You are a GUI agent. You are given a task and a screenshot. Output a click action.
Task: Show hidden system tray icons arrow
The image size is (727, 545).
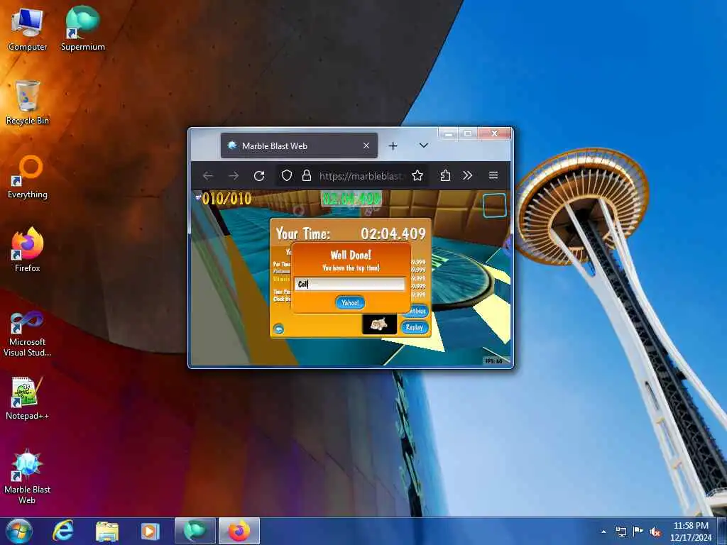[603, 532]
